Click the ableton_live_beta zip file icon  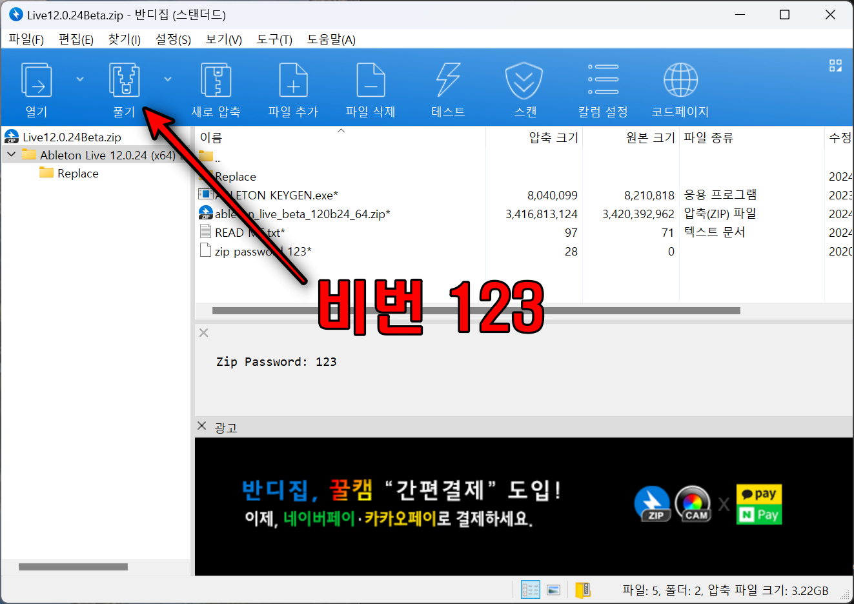[206, 212]
